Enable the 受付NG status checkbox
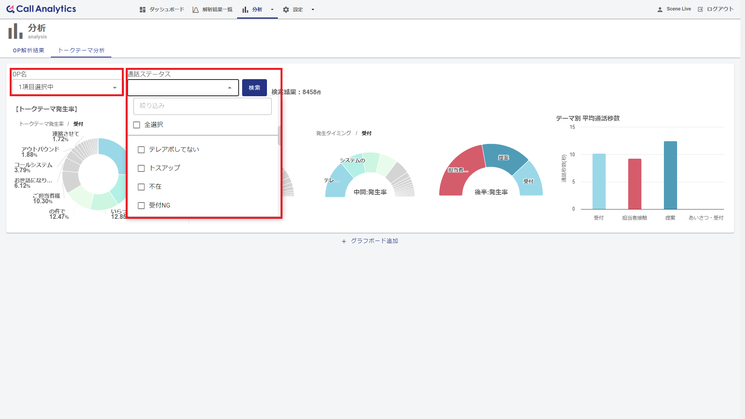 142,205
